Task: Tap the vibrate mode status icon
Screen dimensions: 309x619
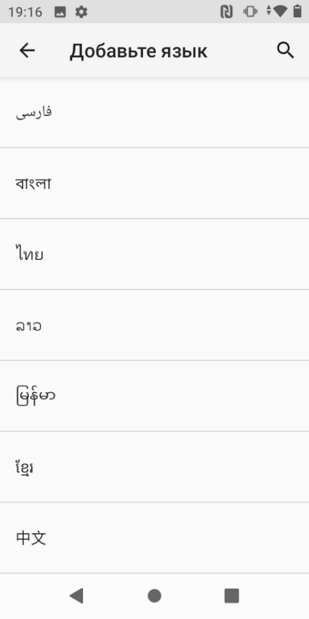Action: click(250, 12)
